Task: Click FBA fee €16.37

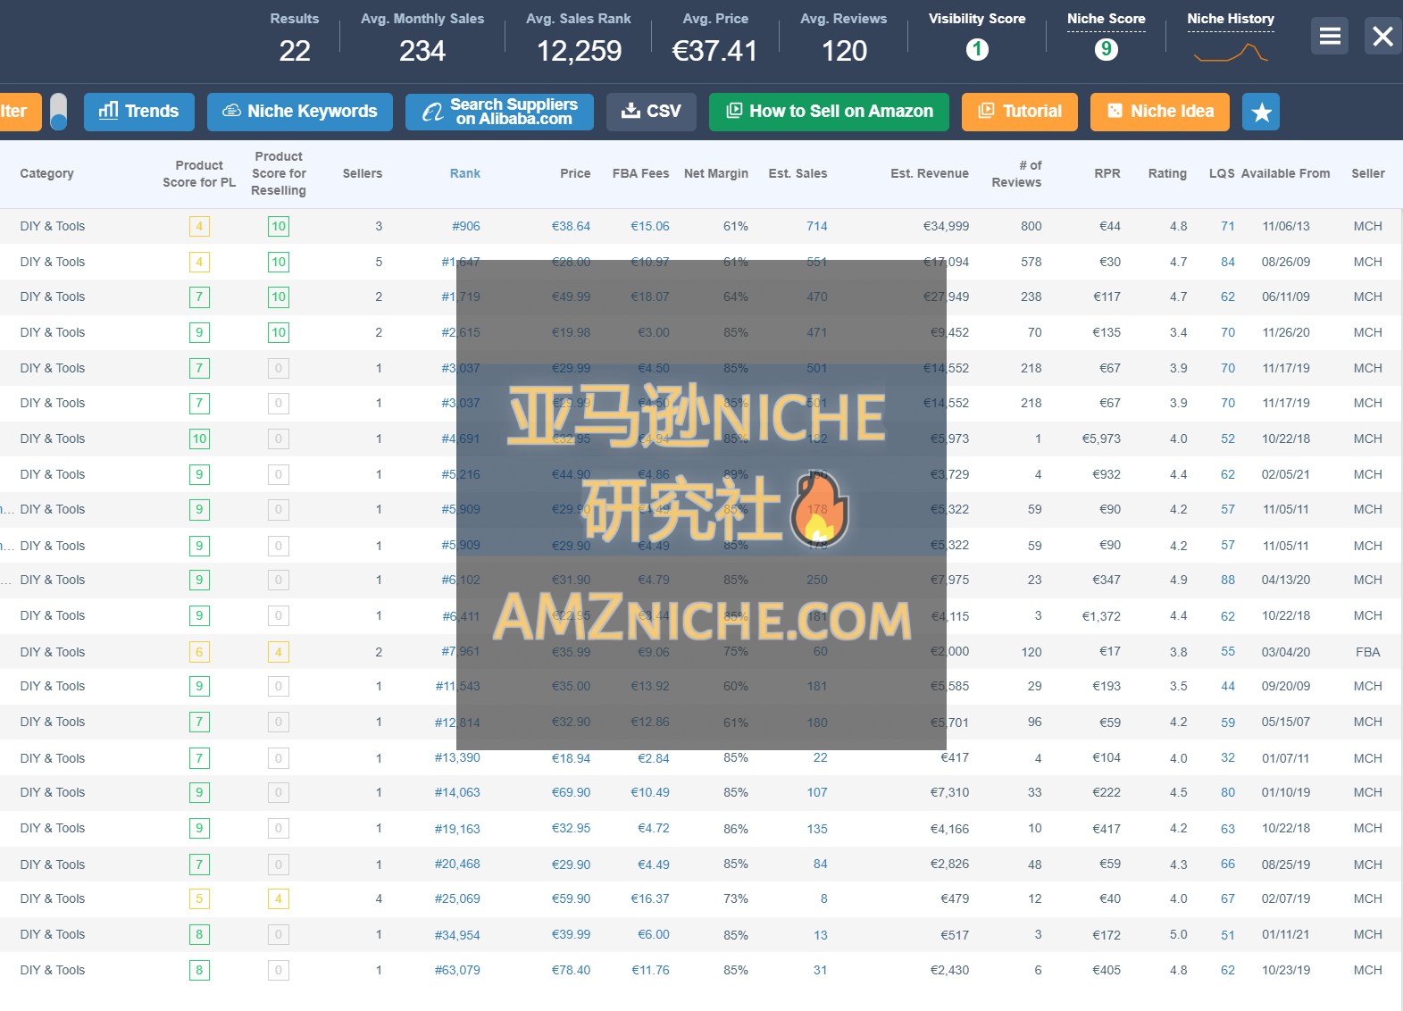Action: coord(650,898)
